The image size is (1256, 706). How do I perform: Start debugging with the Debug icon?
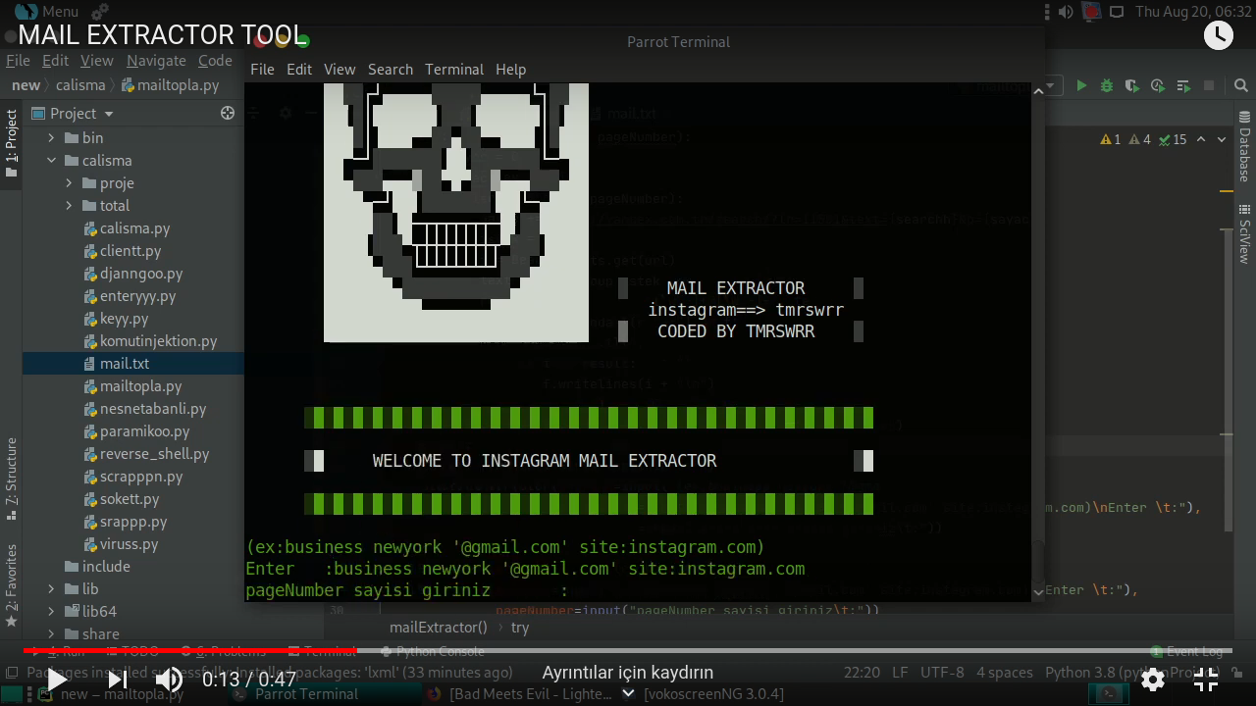1106,85
